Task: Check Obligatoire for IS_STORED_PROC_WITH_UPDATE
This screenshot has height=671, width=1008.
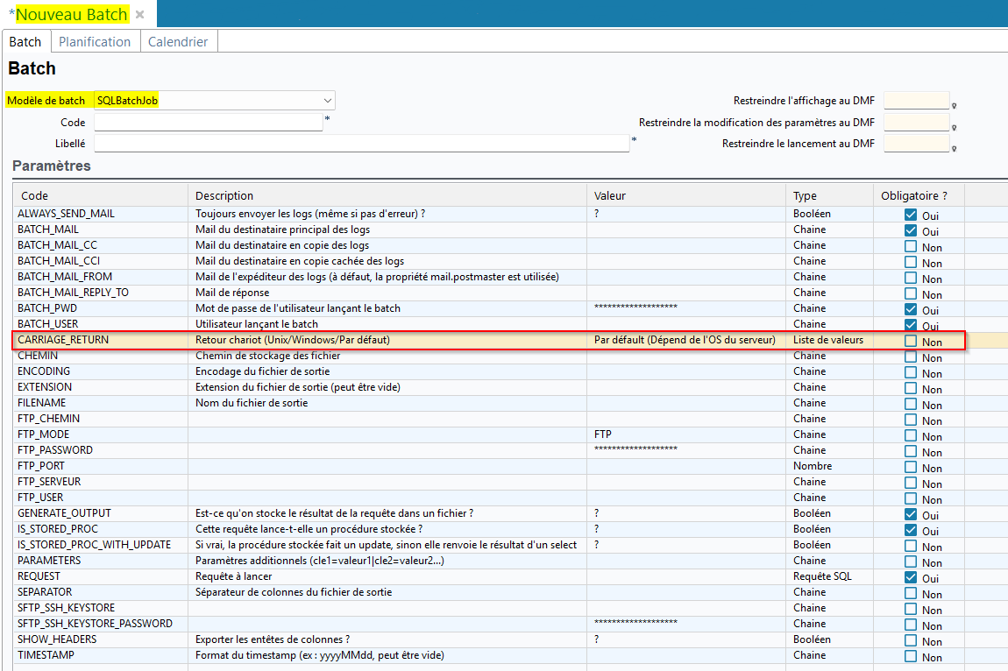Action: pyautogui.click(x=911, y=546)
